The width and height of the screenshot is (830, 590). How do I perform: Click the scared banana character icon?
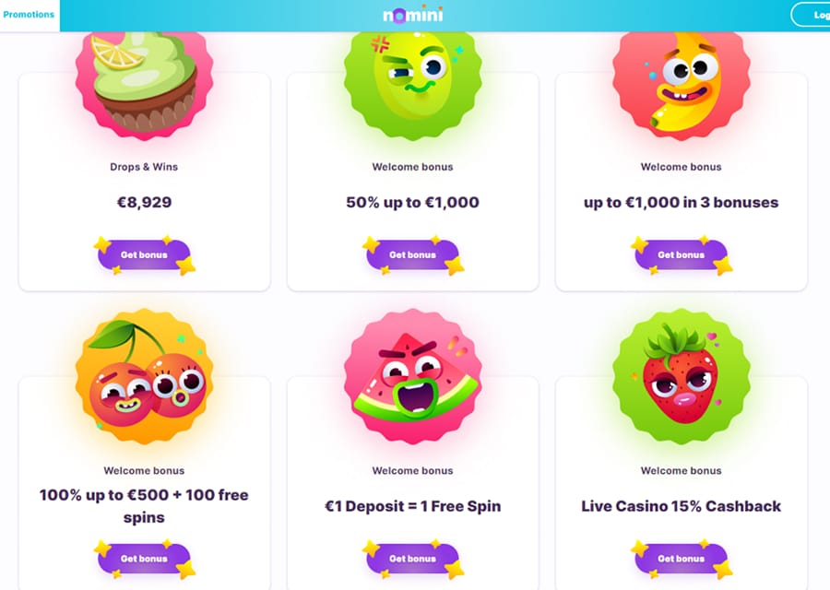[x=682, y=85]
